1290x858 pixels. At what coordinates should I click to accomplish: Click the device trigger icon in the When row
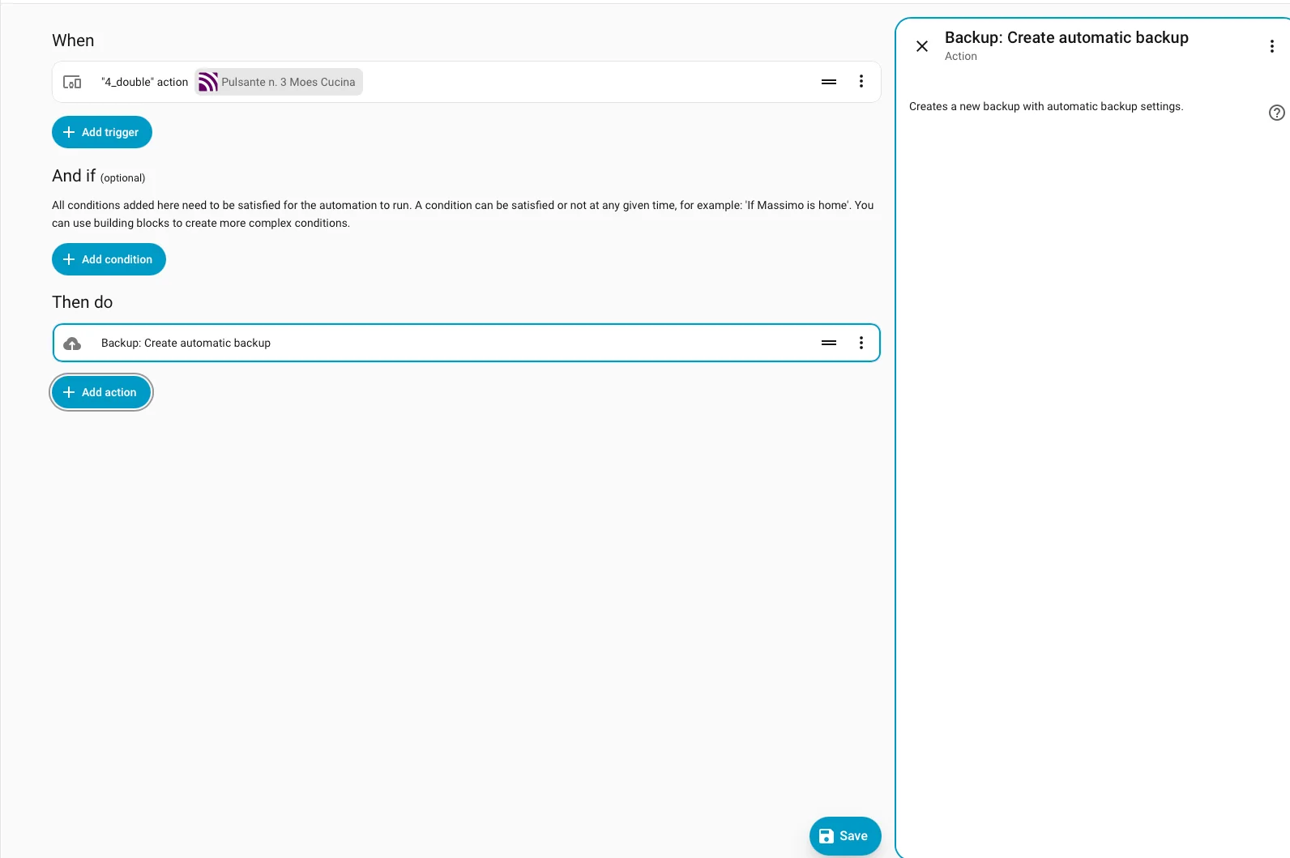72,82
